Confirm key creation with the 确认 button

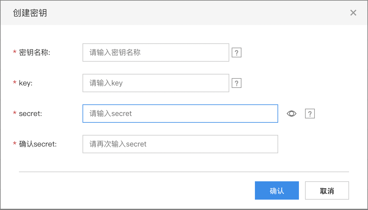[x=277, y=191]
